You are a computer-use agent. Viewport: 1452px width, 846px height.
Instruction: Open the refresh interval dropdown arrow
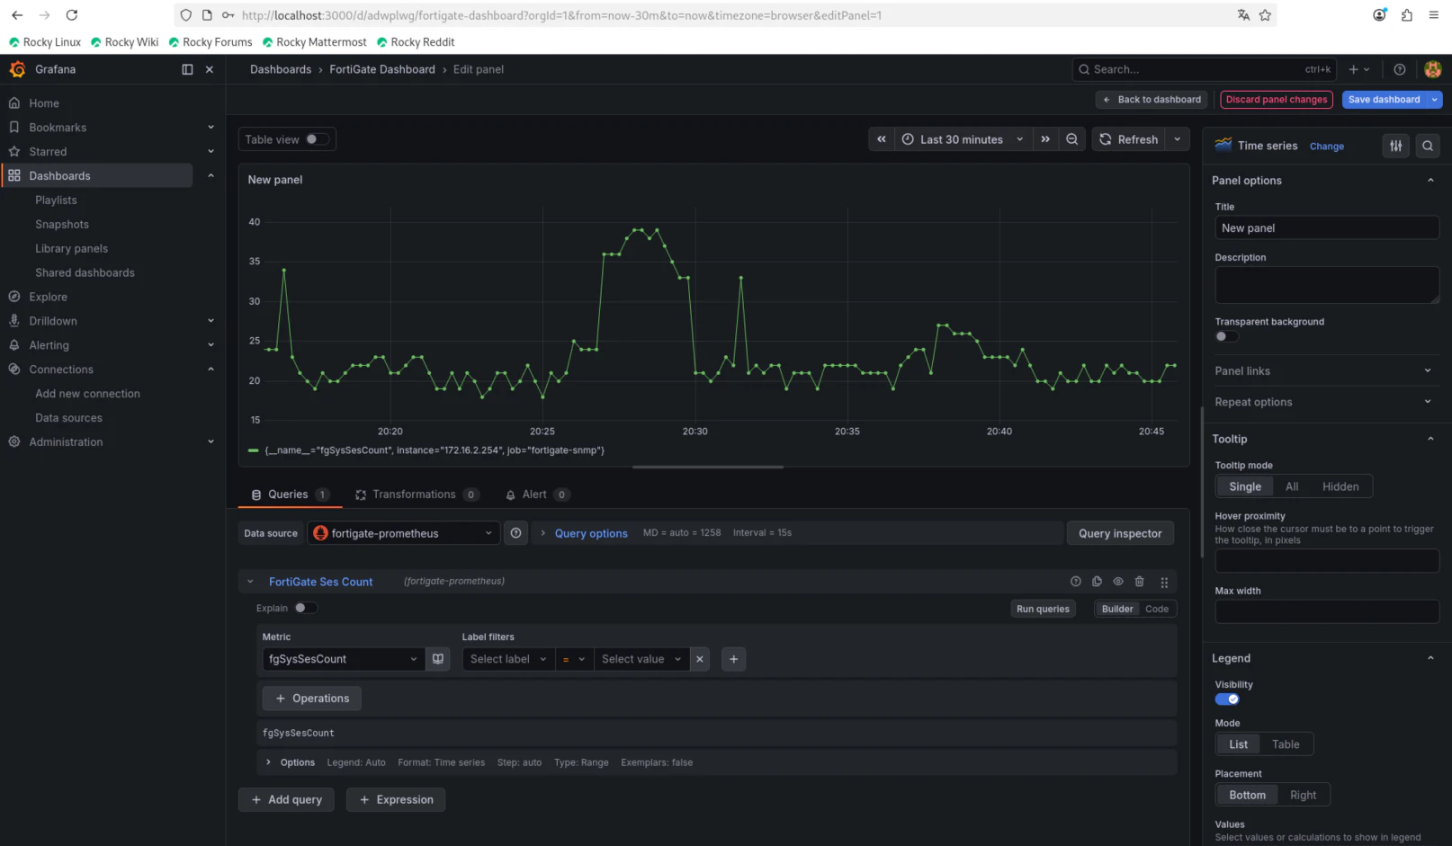pyautogui.click(x=1177, y=139)
